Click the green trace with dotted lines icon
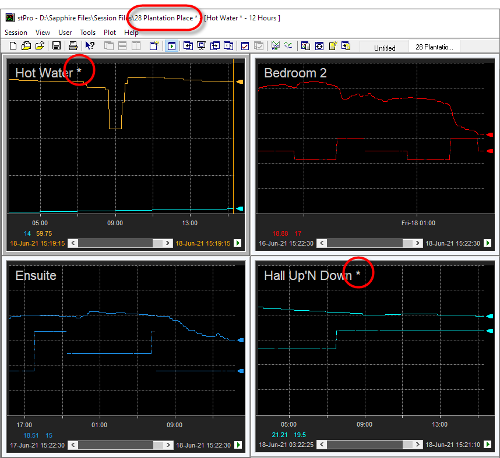The image size is (500, 458). pyautogui.click(x=276, y=46)
